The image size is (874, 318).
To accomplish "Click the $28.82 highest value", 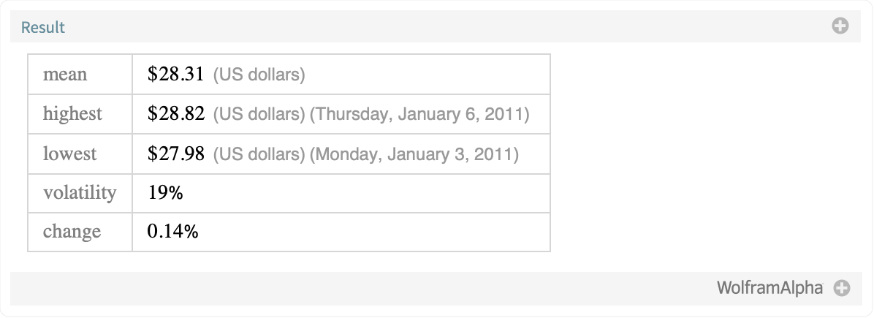I will 175,114.
